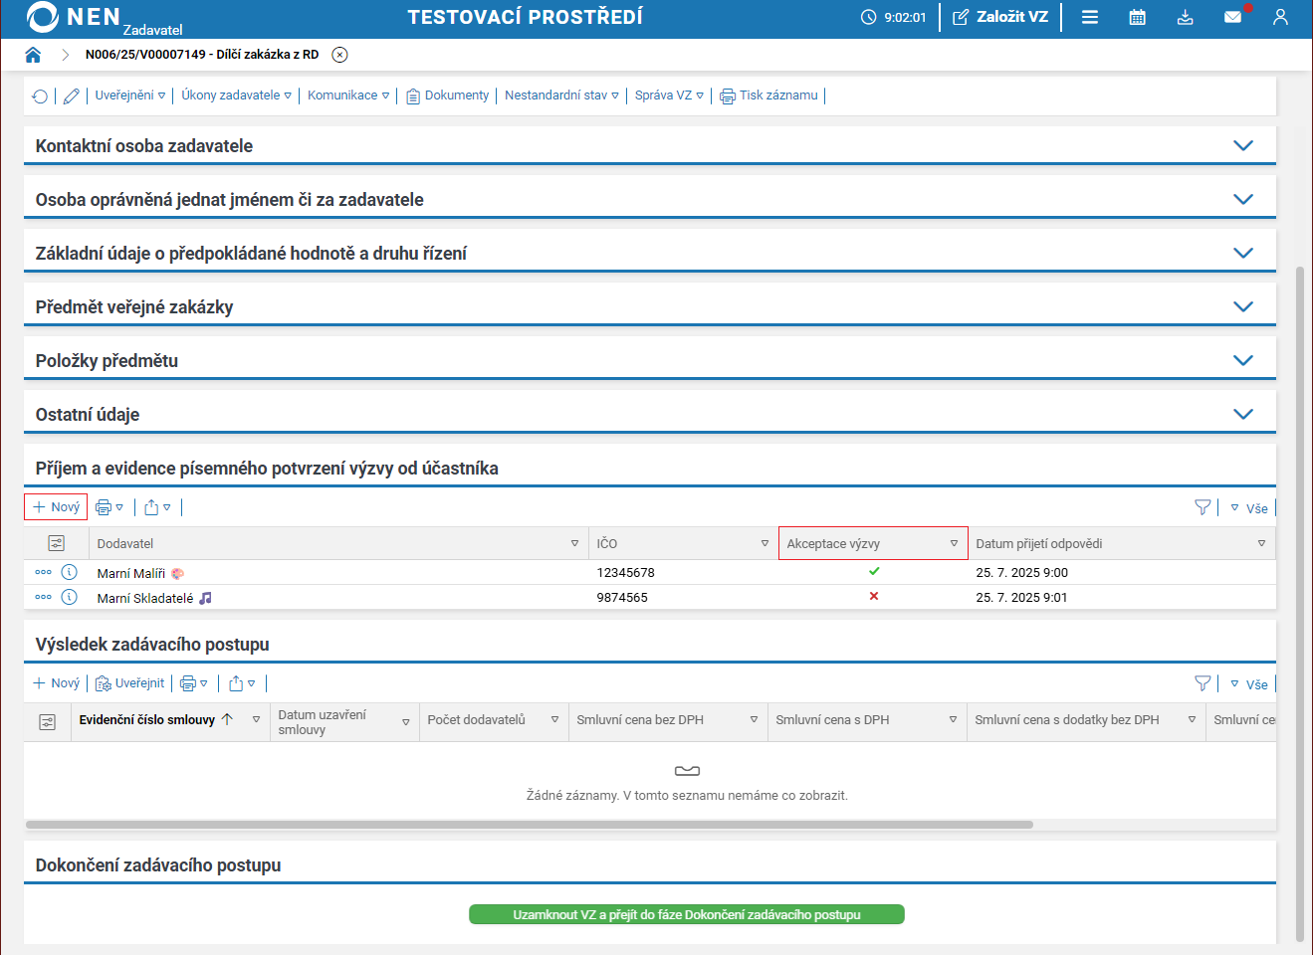1313x955 pixels.
Task: Open the Správa VZ menu
Action: coord(669,95)
